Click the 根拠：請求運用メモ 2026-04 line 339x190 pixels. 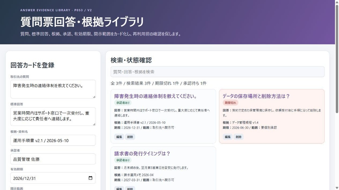click(134, 175)
